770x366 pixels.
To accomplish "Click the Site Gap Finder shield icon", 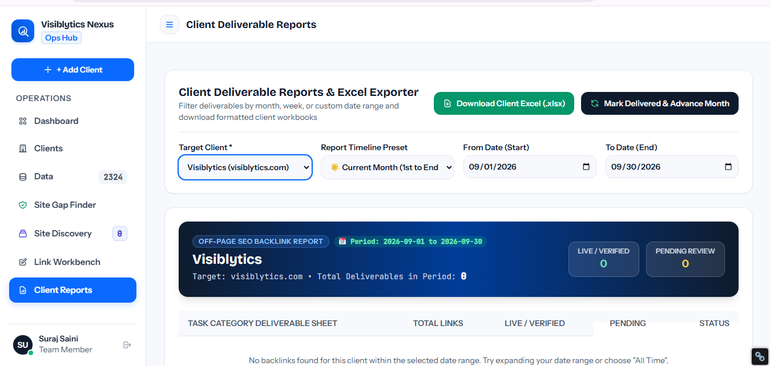I will coord(23,205).
